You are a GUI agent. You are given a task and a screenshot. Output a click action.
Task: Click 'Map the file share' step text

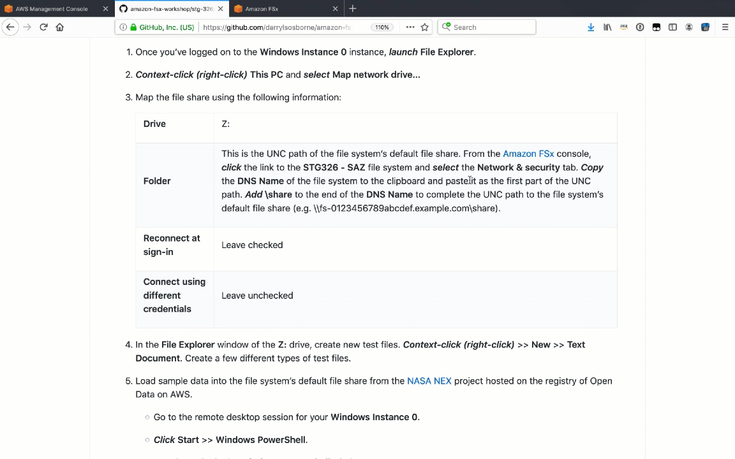(x=238, y=98)
